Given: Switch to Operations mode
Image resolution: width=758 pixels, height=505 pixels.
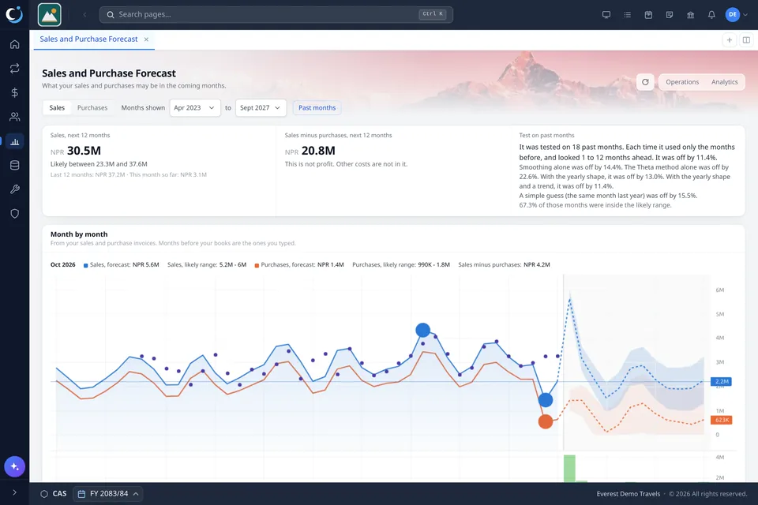Looking at the screenshot, I should (x=682, y=82).
